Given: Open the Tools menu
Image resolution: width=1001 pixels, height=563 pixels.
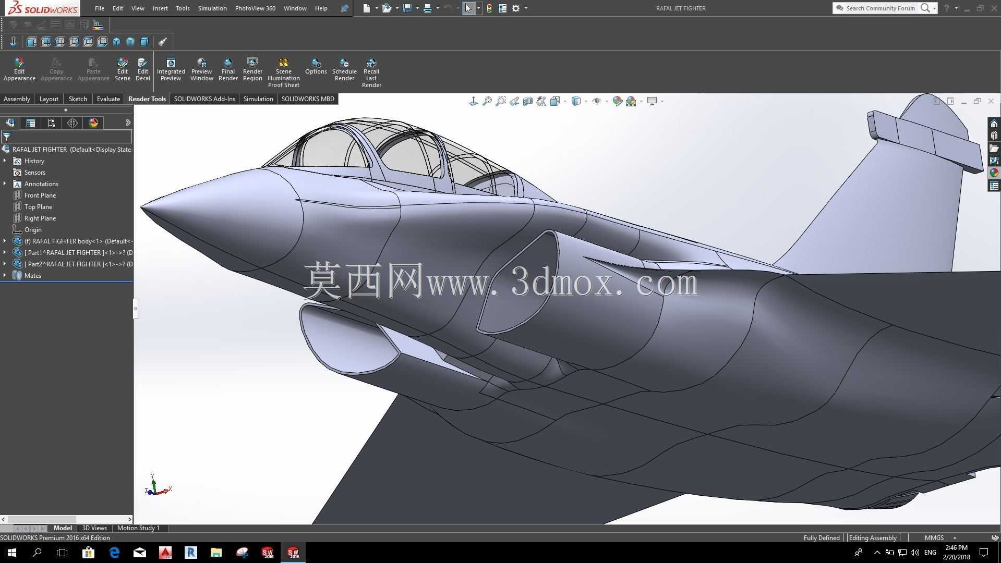Looking at the screenshot, I should tap(183, 8).
